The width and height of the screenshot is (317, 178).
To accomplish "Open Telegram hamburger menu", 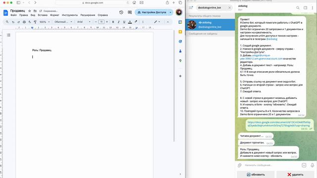I will coord(191,8).
